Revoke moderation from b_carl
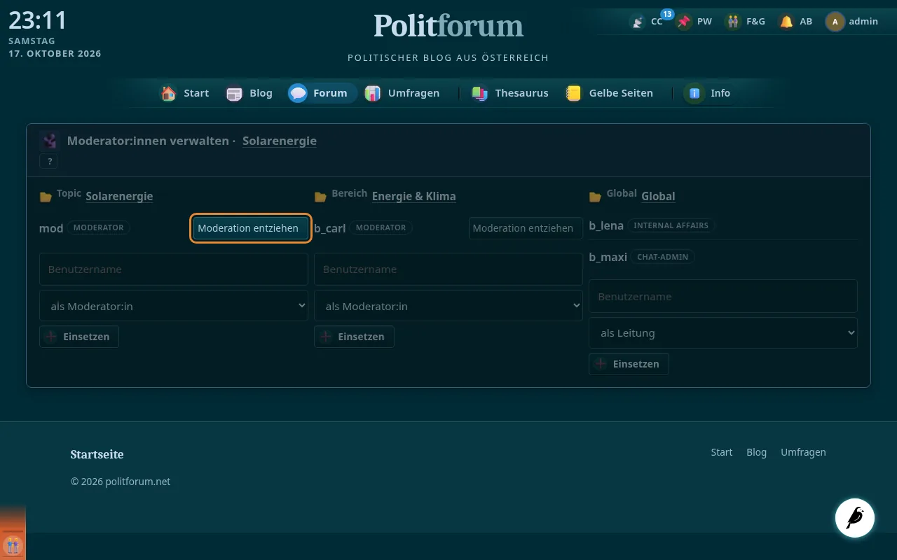 pos(526,228)
